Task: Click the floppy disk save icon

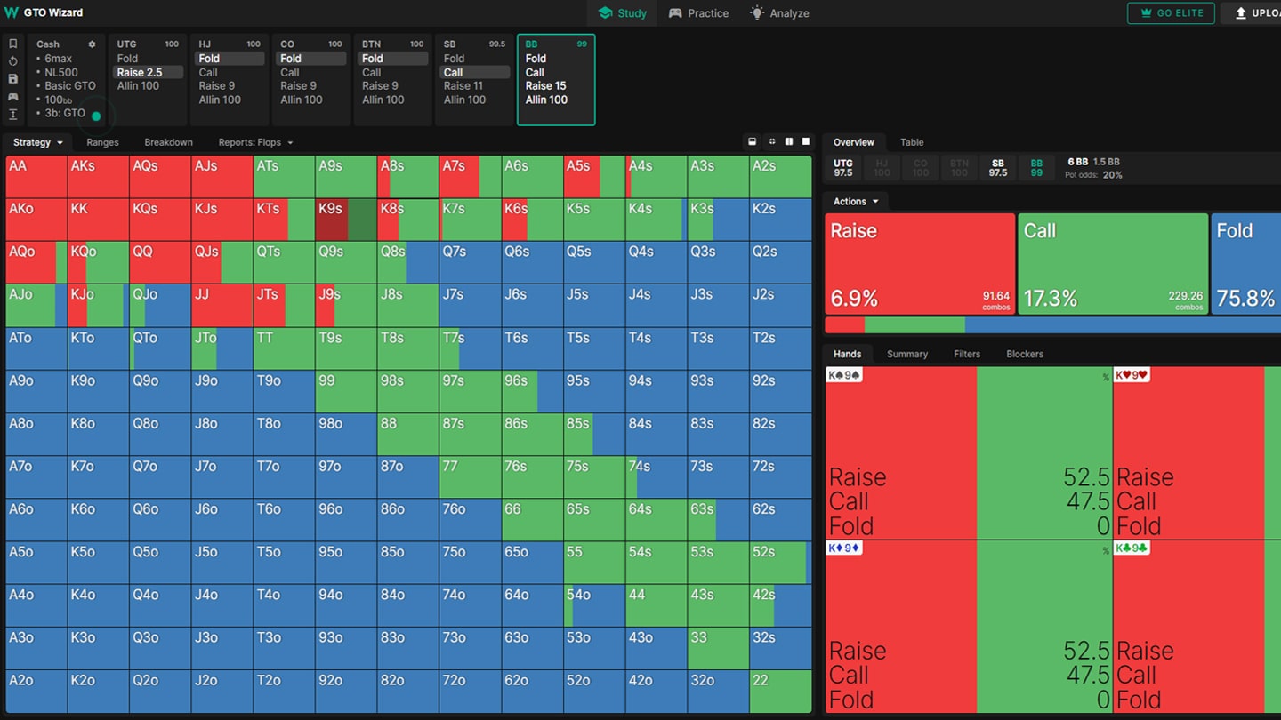Action: coord(13,79)
